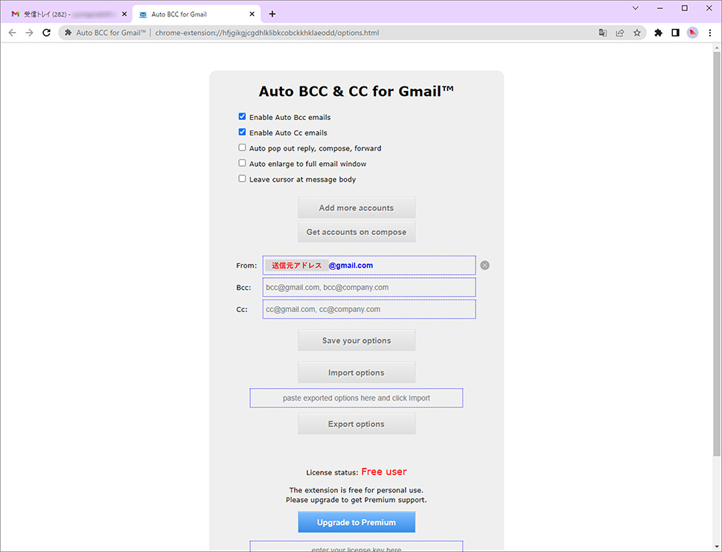Click the Export options button
722x552 pixels.
pos(357,424)
